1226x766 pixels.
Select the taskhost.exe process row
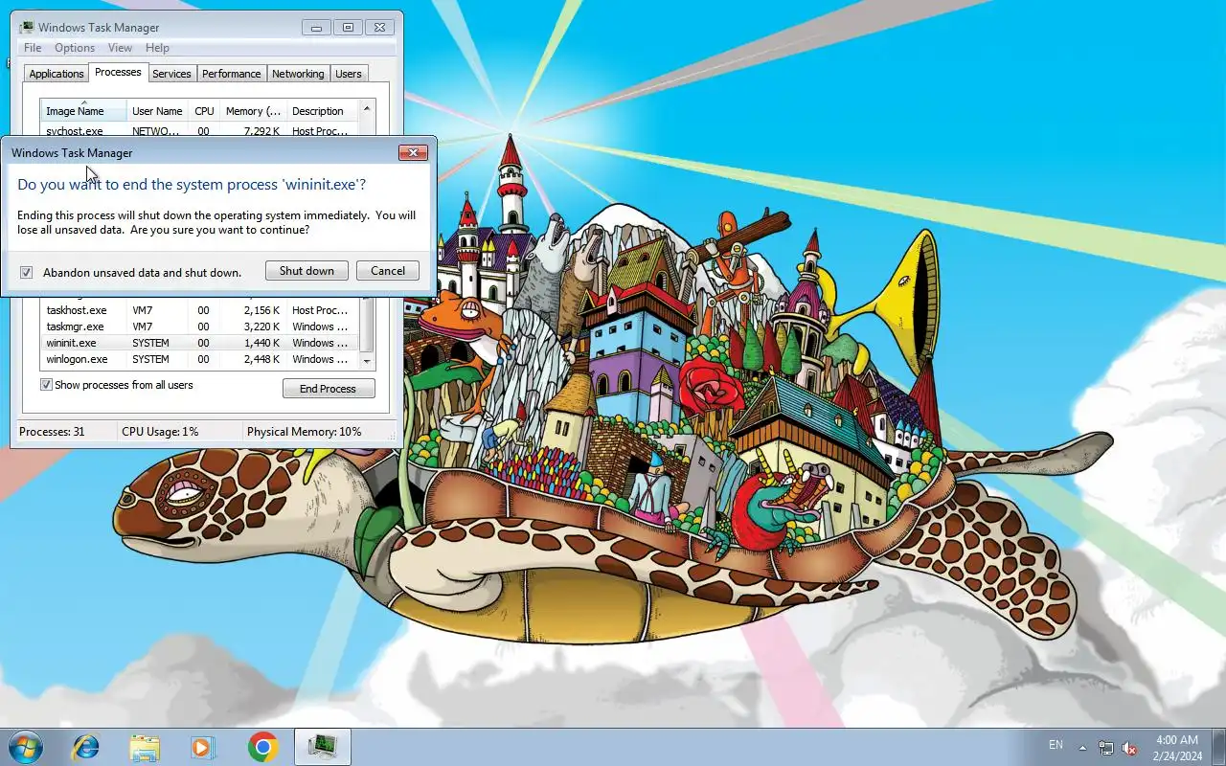click(199, 310)
